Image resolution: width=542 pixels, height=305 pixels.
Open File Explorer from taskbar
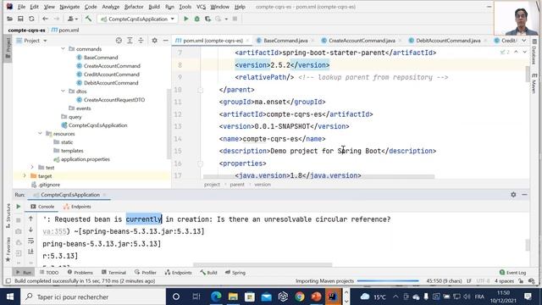233,297
